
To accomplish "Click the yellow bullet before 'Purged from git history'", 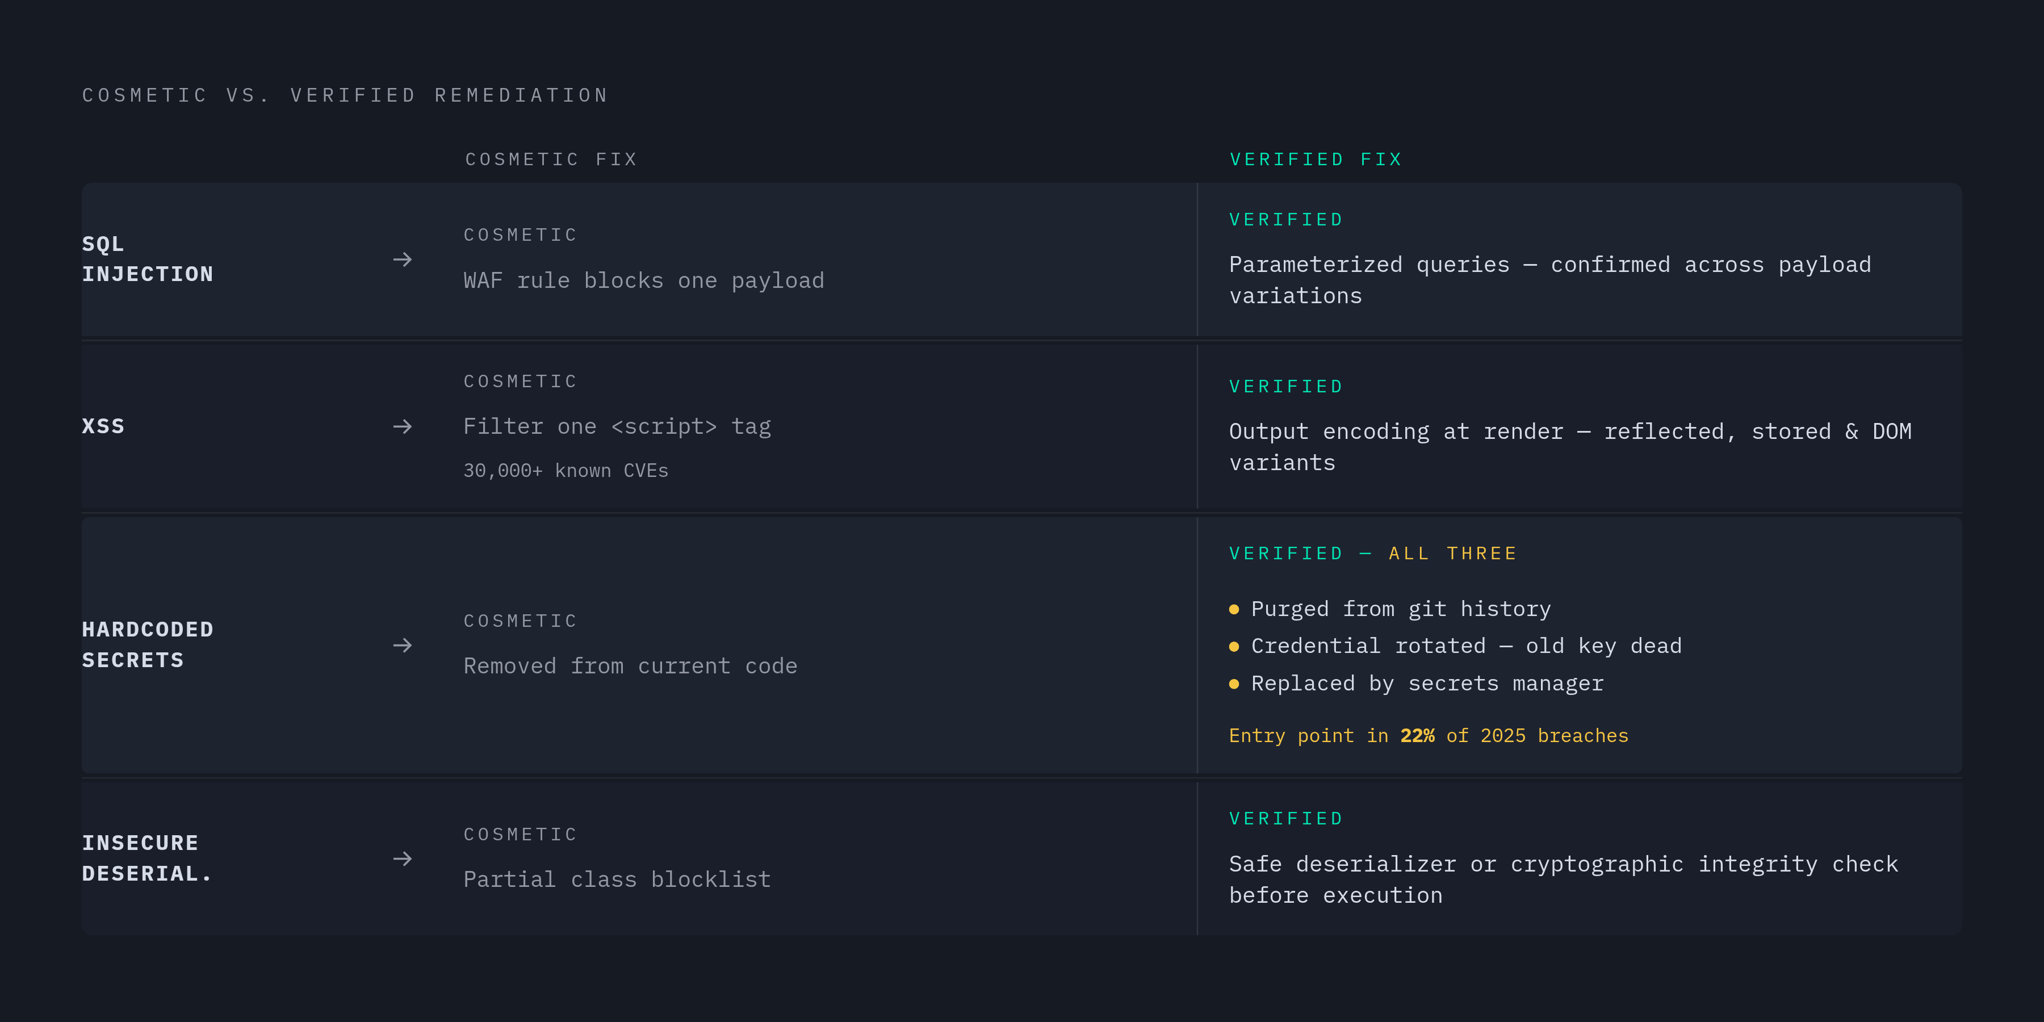I will tap(1234, 609).
